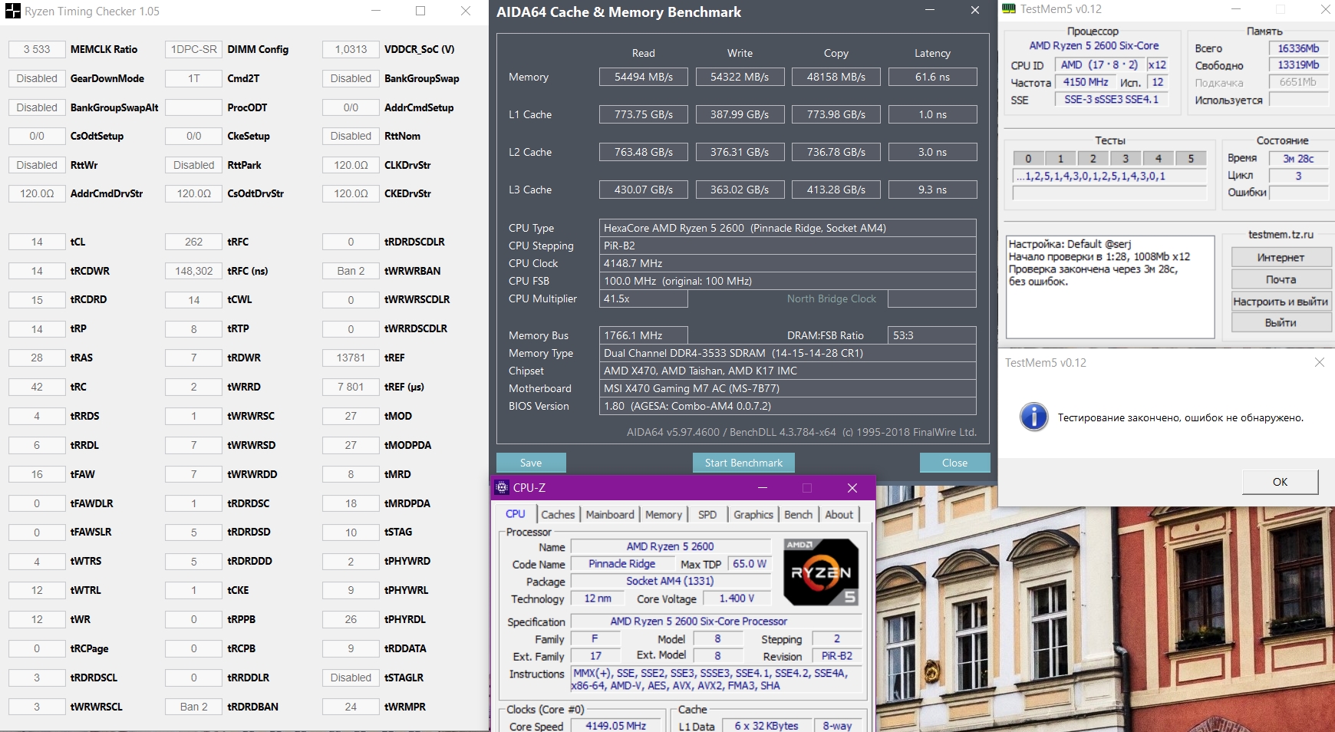This screenshot has height=732, width=1335.
Task: Click the CPU Type field in AIDA64
Action: click(x=787, y=228)
